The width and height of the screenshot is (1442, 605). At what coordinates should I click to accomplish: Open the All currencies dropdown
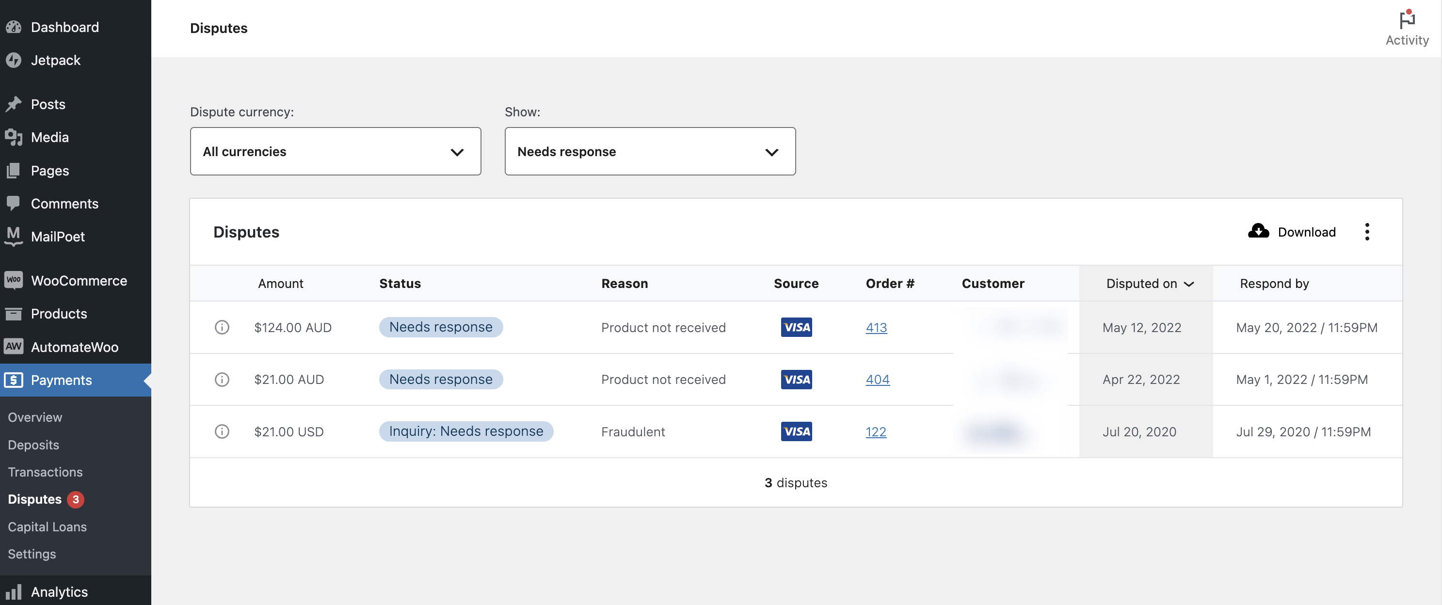336,151
